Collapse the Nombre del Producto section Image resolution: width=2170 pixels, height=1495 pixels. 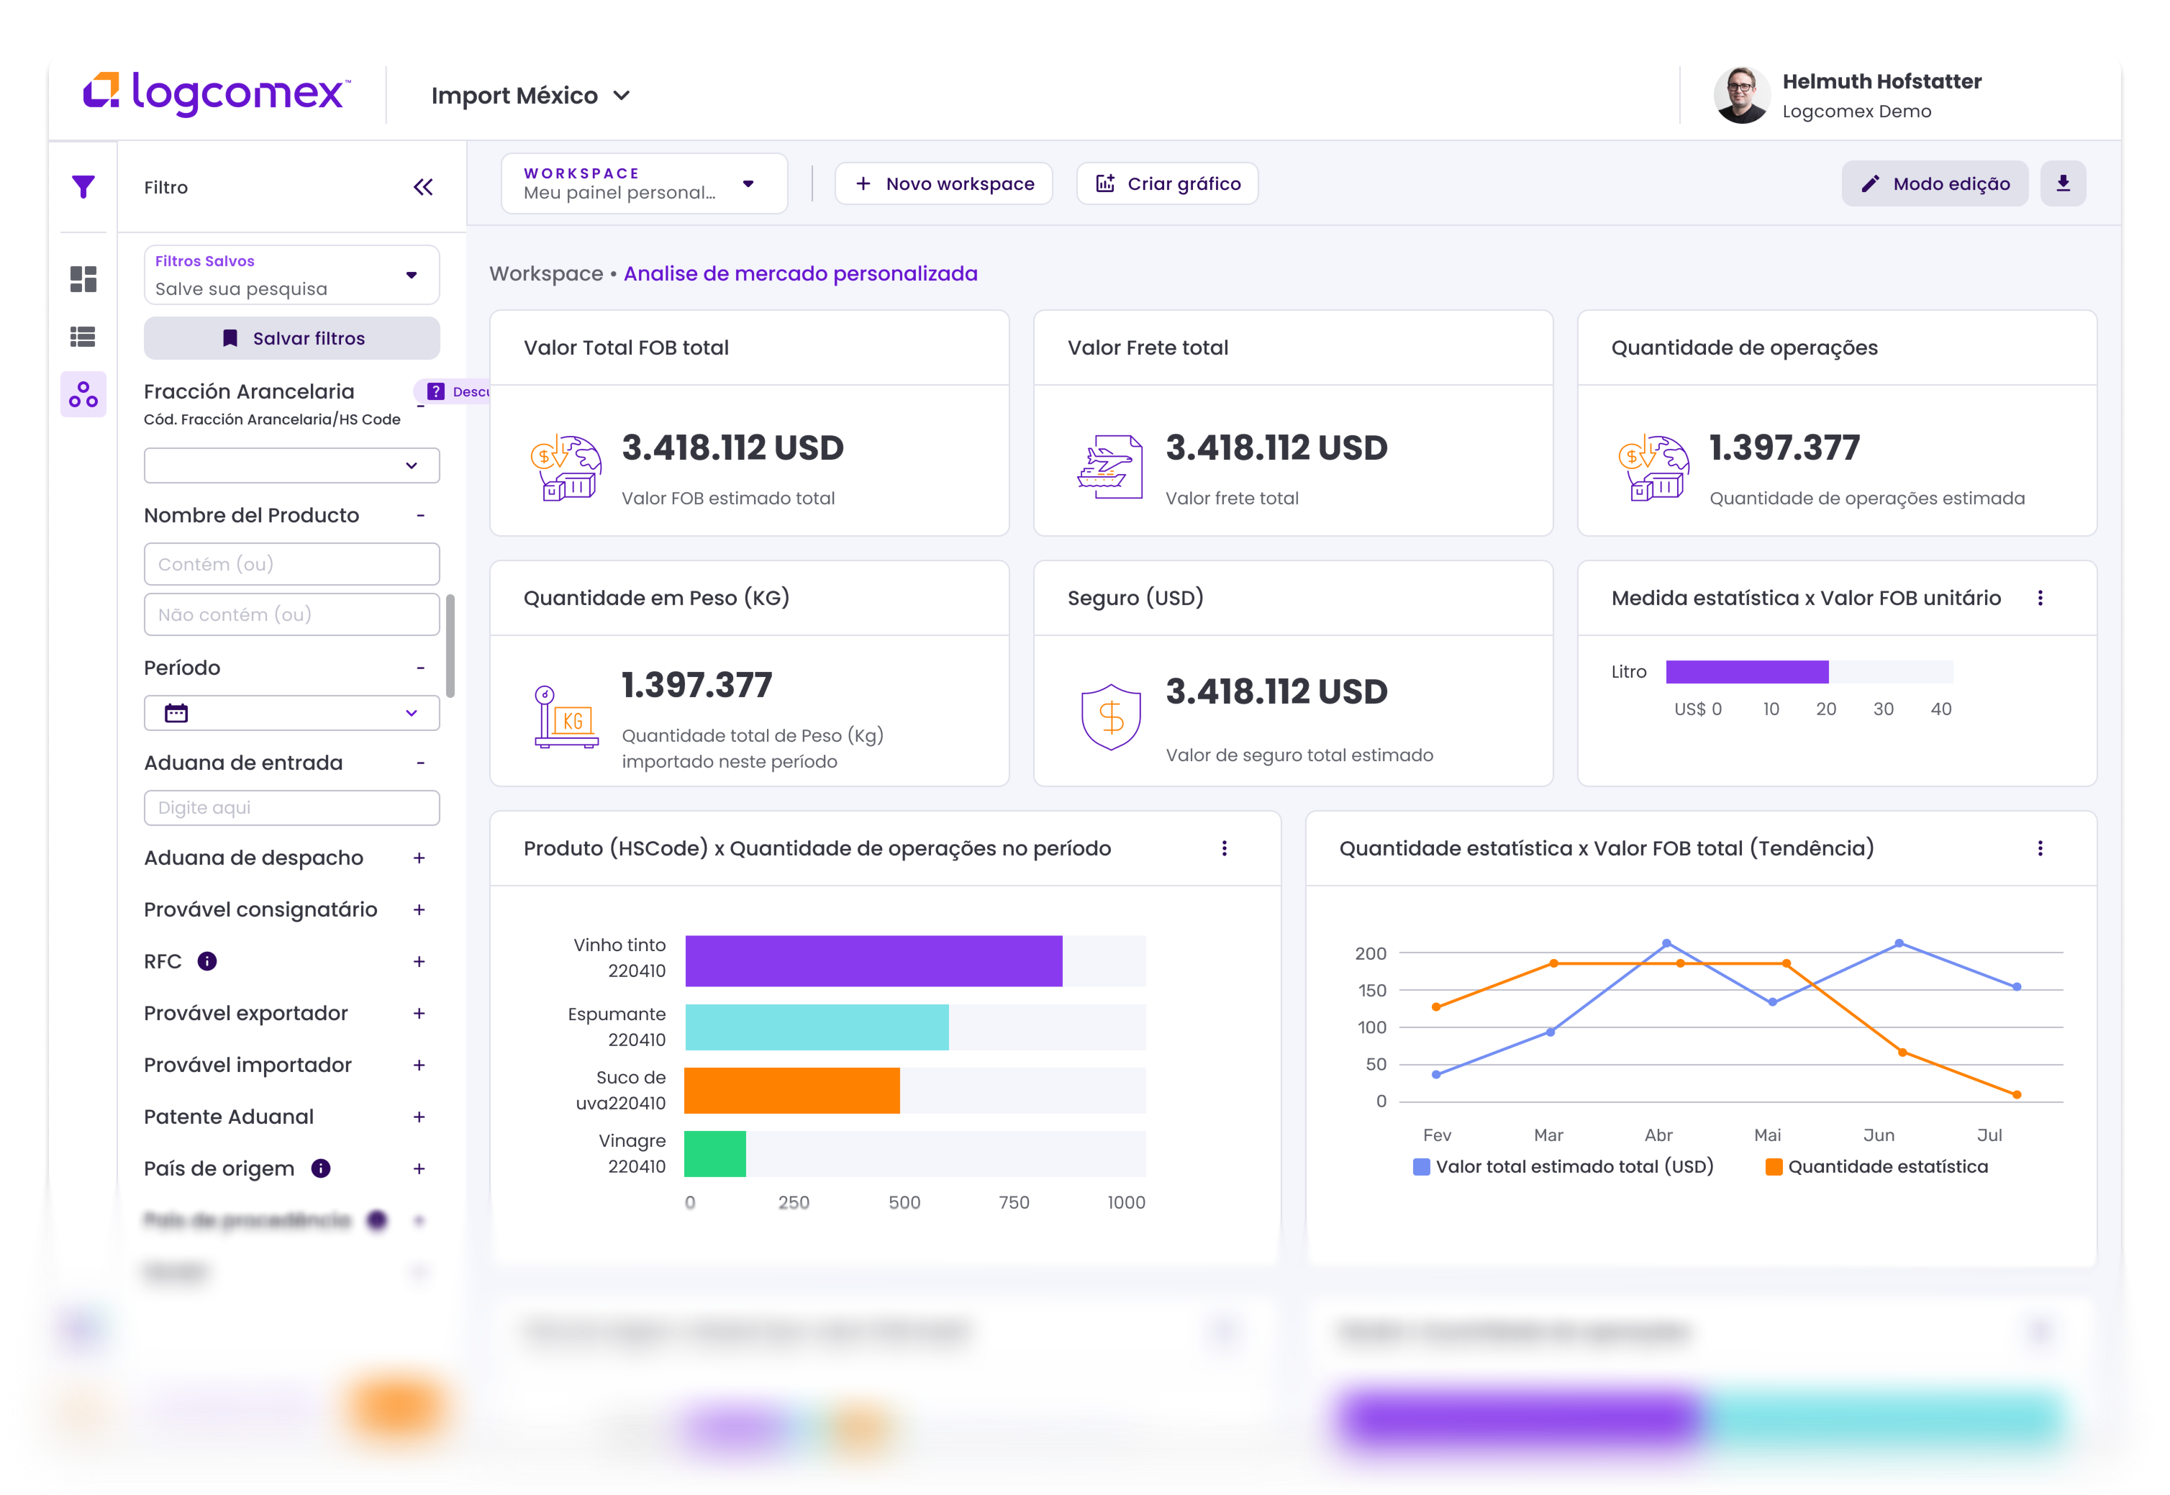point(419,515)
